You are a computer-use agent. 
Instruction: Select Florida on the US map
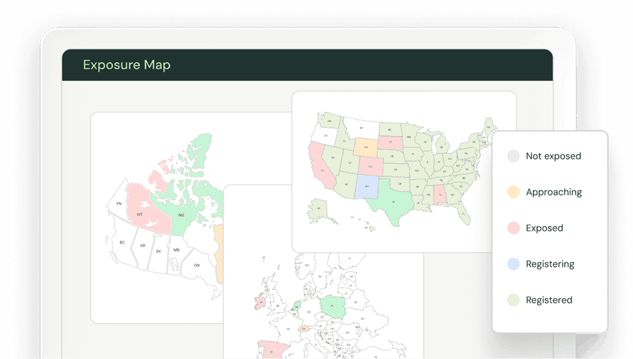click(x=463, y=214)
